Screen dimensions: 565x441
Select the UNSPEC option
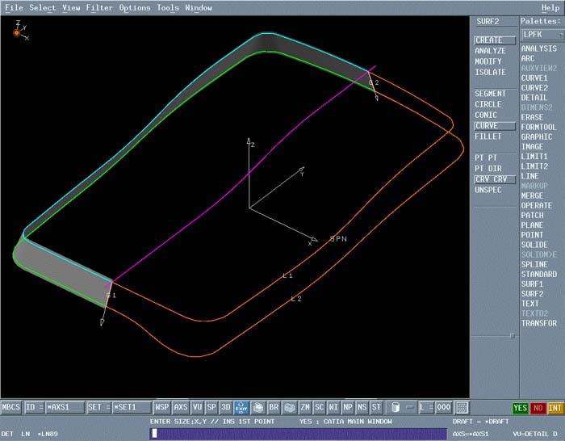[x=488, y=190]
